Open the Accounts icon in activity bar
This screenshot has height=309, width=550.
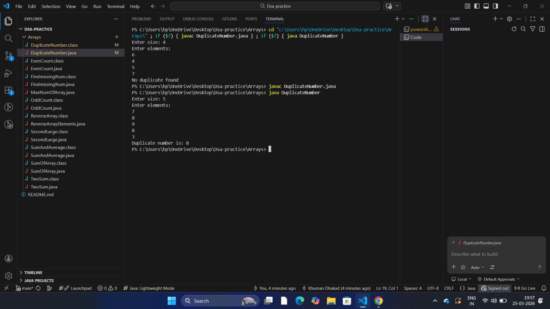coord(9,259)
